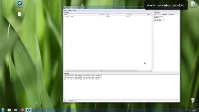Click the UEFITool title bar icon
The image size is (199, 112).
64,8
